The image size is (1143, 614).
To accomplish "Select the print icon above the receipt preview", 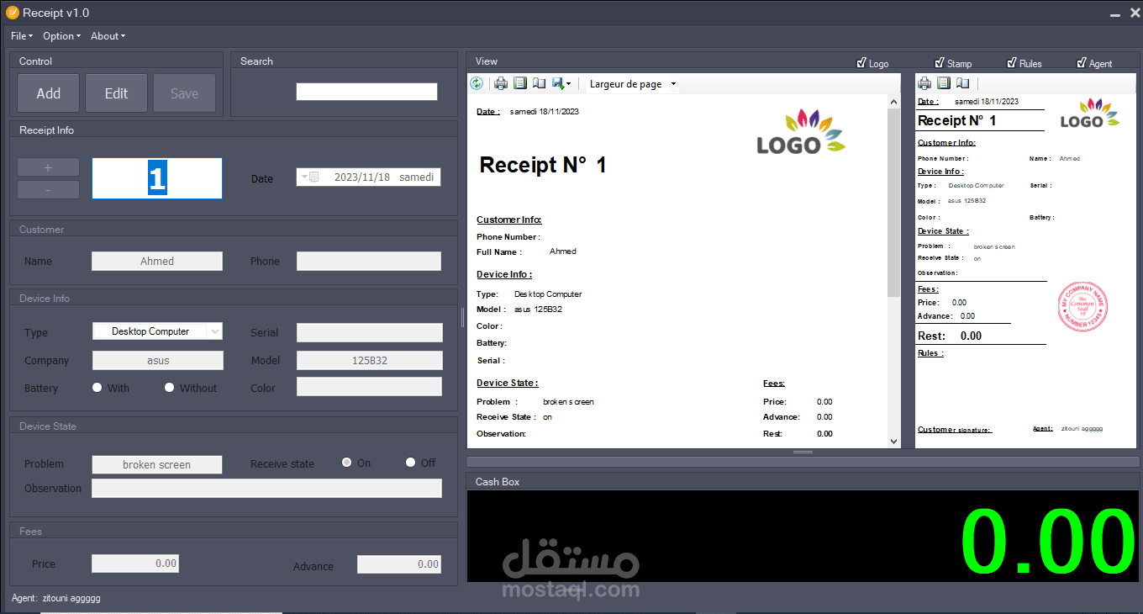I will (501, 83).
